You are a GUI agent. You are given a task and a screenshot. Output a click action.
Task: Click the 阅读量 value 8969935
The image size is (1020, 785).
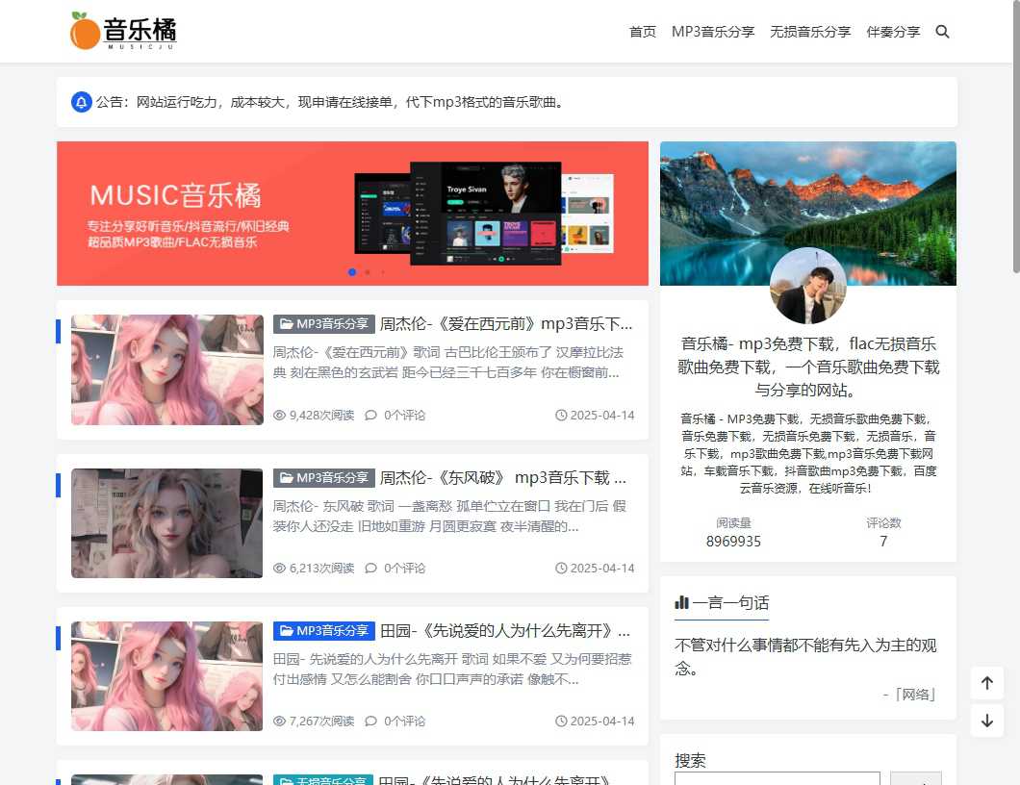coord(733,541)
